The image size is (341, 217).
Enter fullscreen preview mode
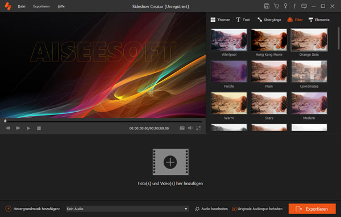click(x=198, y=128)
